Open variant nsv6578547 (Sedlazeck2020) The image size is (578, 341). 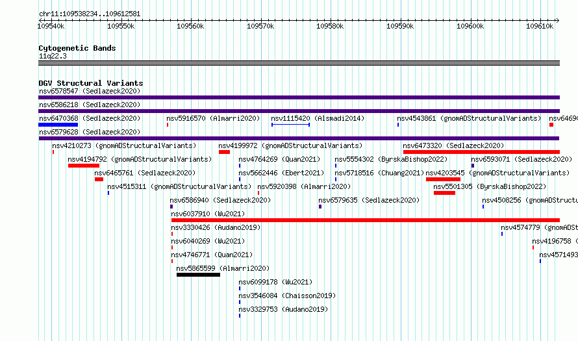pyautogui.click(x=90, y=91)
